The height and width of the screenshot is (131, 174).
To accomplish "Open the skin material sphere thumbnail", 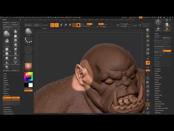I will (x=28, y=66).
